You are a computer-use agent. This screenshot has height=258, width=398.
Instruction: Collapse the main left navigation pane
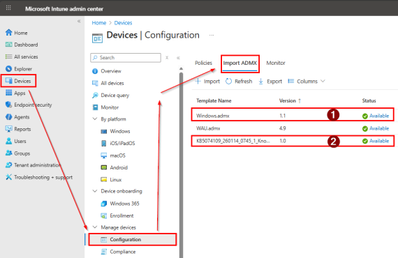(x=79, y=21)
